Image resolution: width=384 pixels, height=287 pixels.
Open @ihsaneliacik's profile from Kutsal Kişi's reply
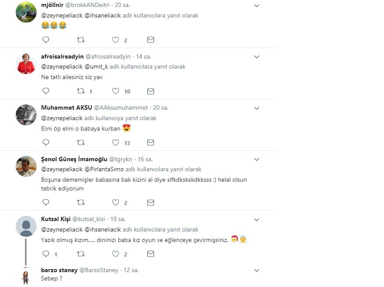click(103, 229)
